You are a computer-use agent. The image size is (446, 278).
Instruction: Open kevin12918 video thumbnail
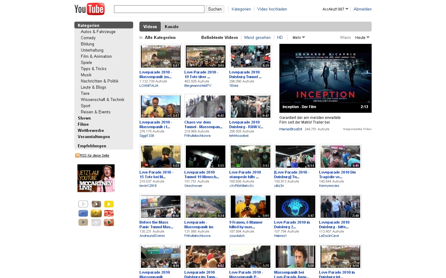[161, 157]
